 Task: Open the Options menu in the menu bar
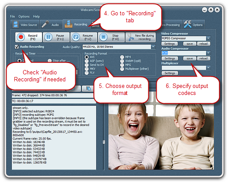coord(24,16)
